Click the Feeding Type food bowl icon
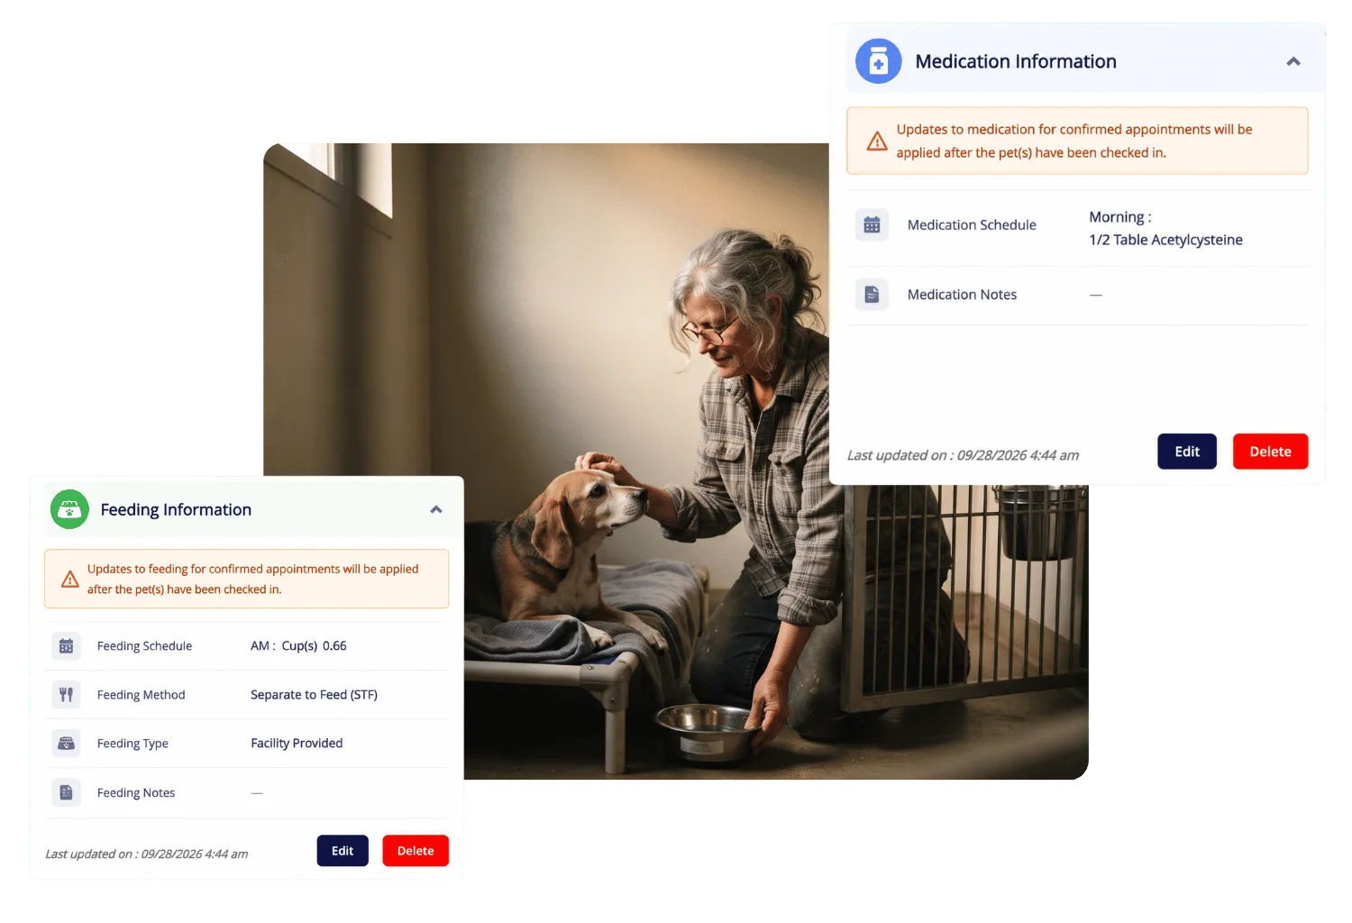This screenshot has height=923, width=1352. pos(66,744)
